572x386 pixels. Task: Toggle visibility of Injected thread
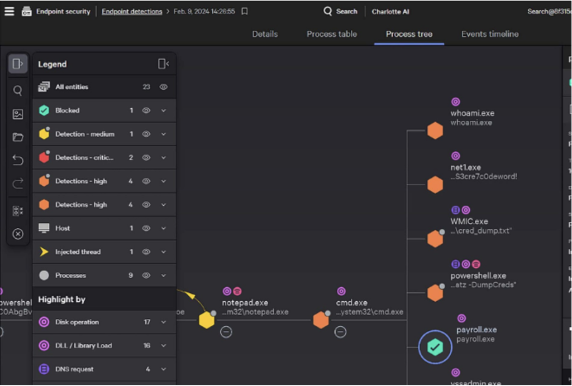(146, 252)
